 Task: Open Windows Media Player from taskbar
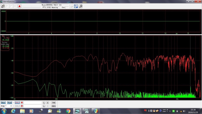(x=31, y=111)
